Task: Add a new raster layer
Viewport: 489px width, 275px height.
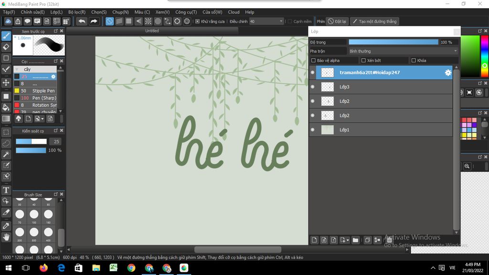Action: [x=314, y=240]
